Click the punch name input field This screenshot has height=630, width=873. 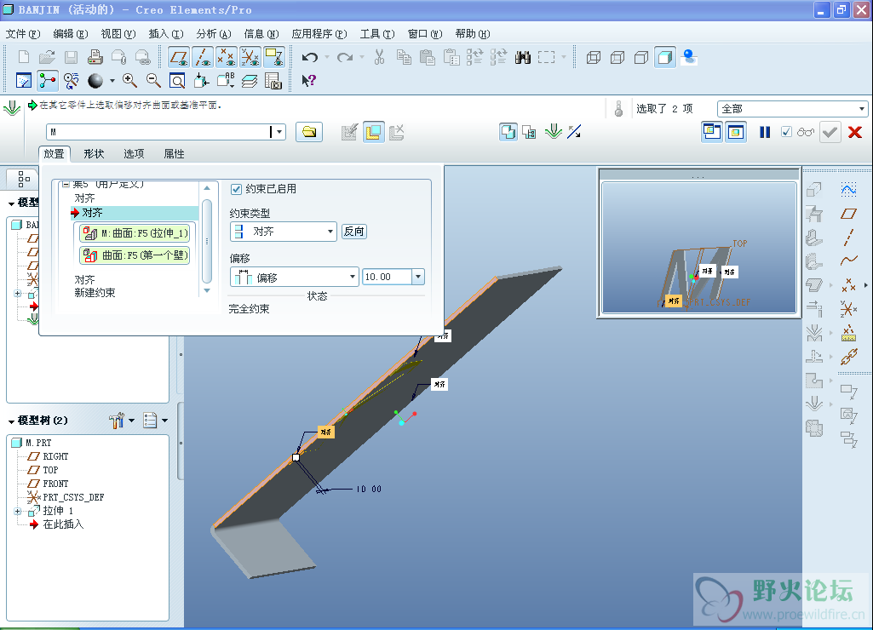click(x=160, y=132)
